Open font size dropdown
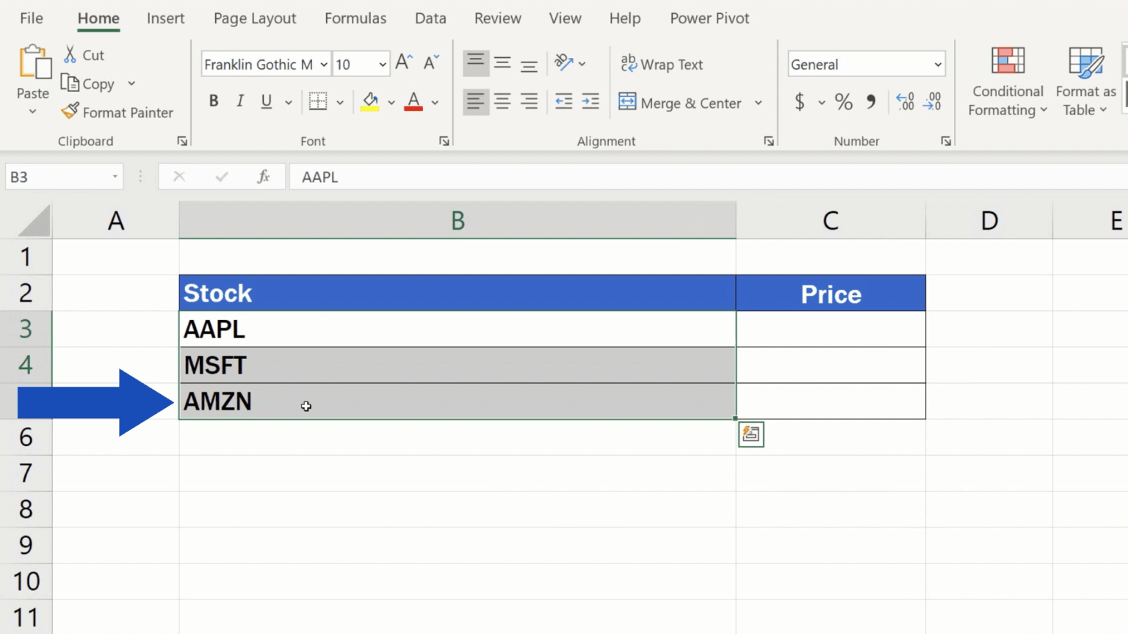The height and width of the screenshot is (634, 1128). click(383, 65)
